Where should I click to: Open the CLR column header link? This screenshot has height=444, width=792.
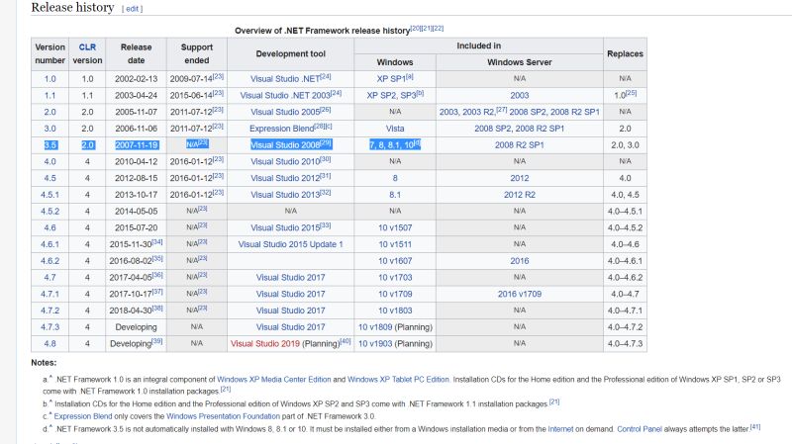pos(87,46)
